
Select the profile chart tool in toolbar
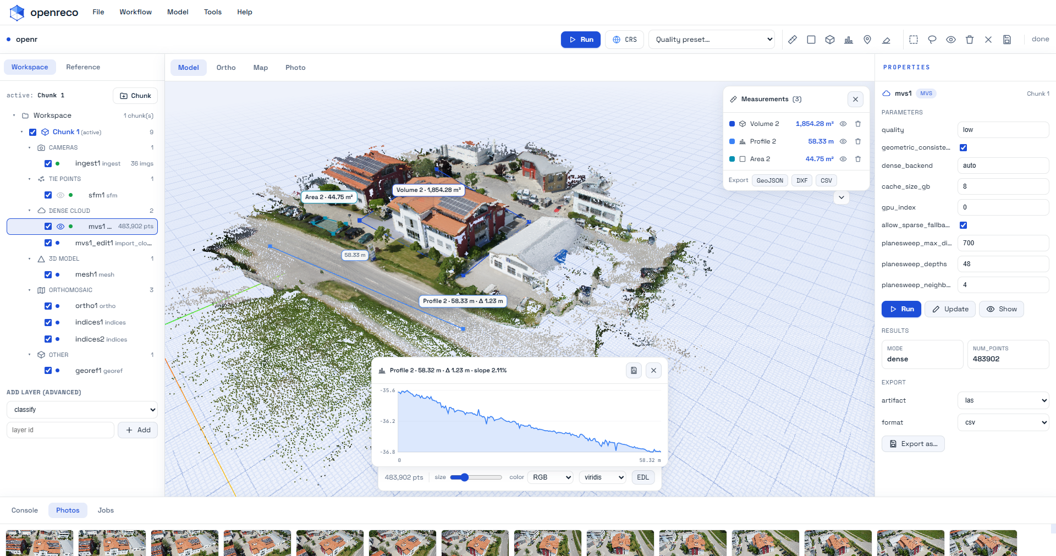point(849,40)
